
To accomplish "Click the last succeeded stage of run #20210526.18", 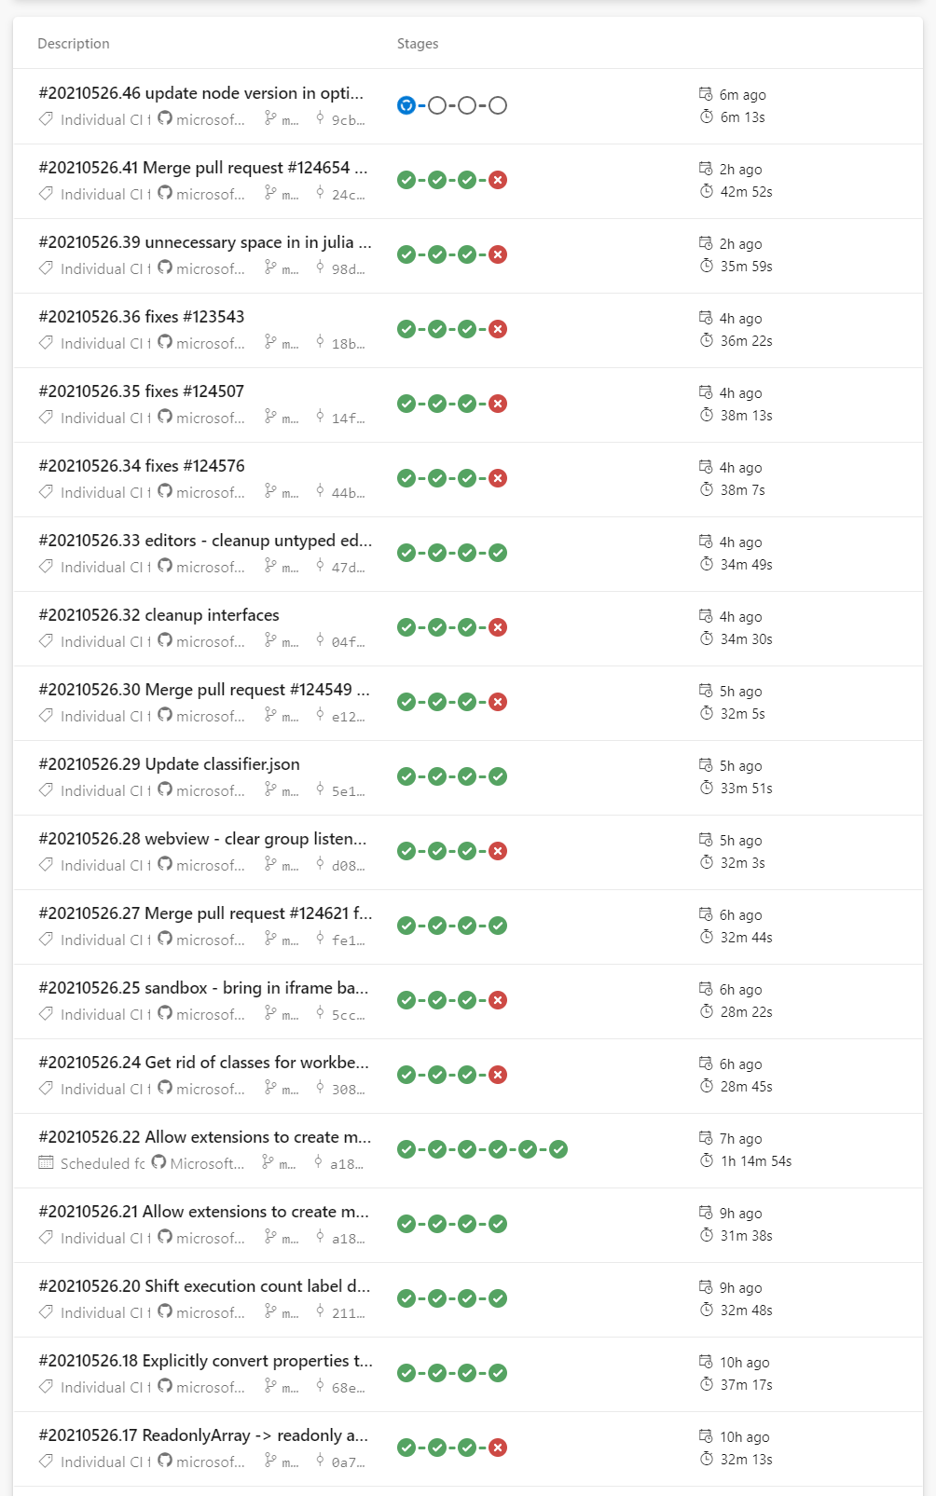I will pos(498,1373).
